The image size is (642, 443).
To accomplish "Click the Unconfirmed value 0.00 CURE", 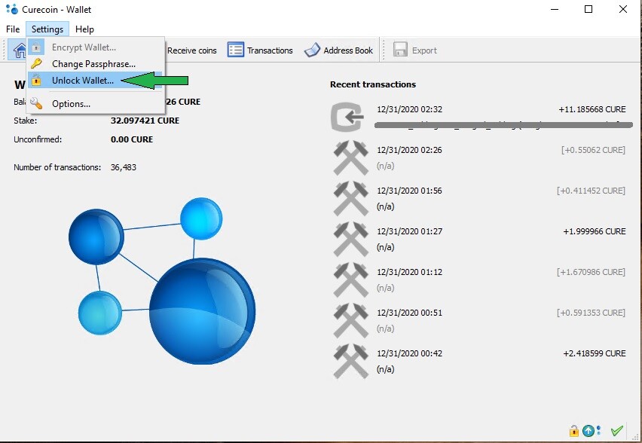I will (x=132, y=139).
